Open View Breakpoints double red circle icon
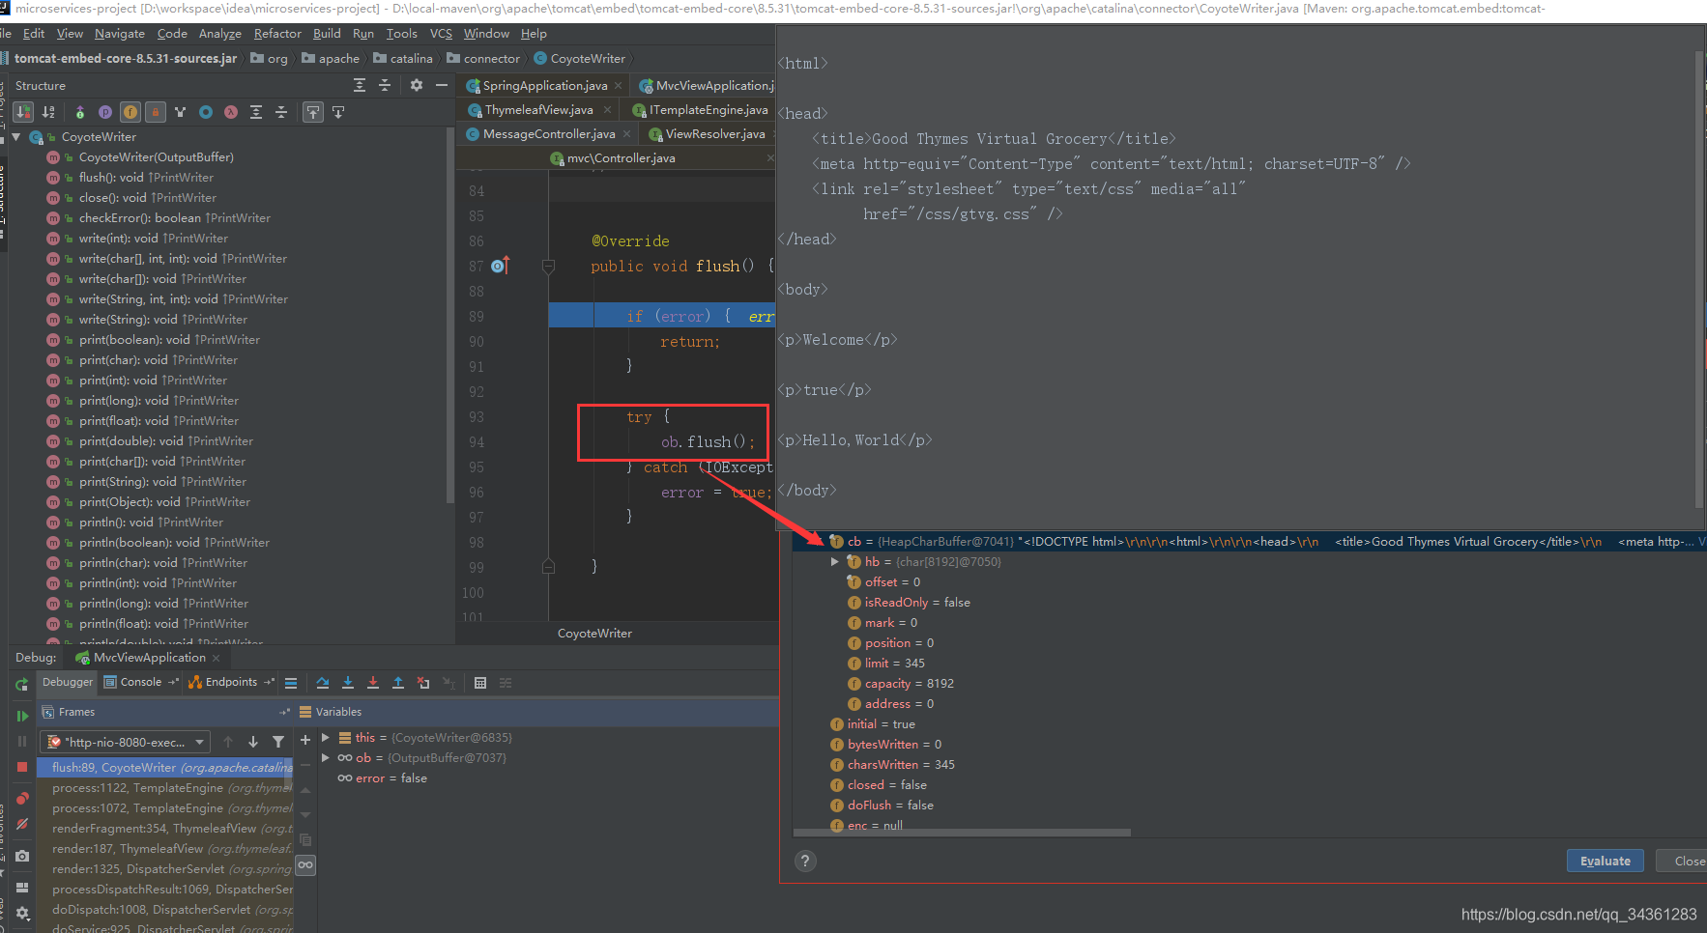Image resolution: width=1707 pixels, height=933 pixels. click(21, 799)
